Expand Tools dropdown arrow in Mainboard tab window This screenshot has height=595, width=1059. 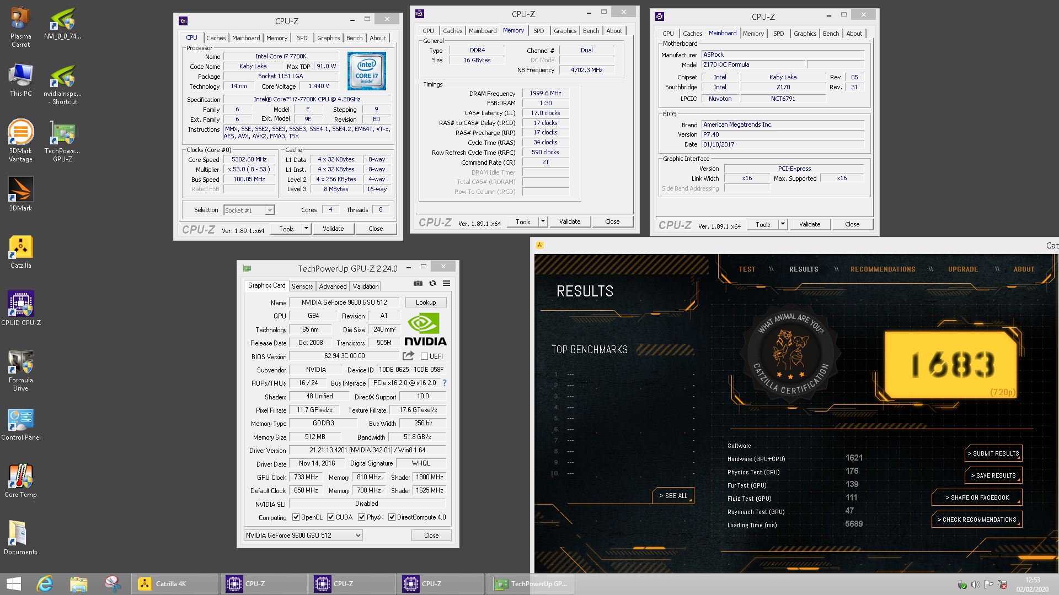[783, 224]
